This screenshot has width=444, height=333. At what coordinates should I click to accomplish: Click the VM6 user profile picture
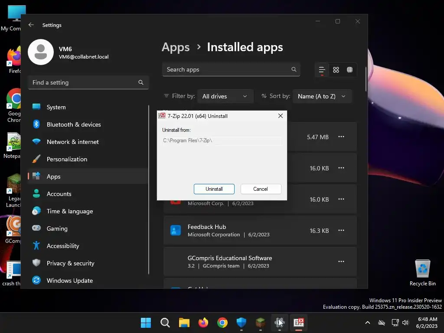[x=41, y=52]
